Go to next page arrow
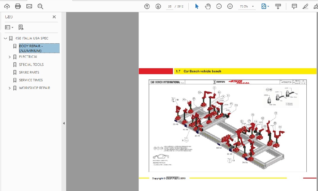The width and height of the screenshot is (318, 191). coord(158,7)
